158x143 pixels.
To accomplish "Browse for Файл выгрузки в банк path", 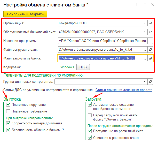I will pos(145,50).
